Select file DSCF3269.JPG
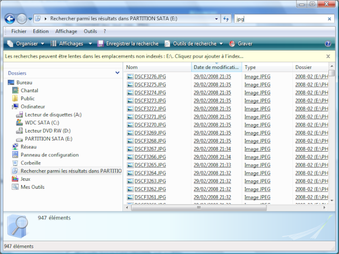The height and width of the screenshot is (254, 339). (x=150, y=133)
